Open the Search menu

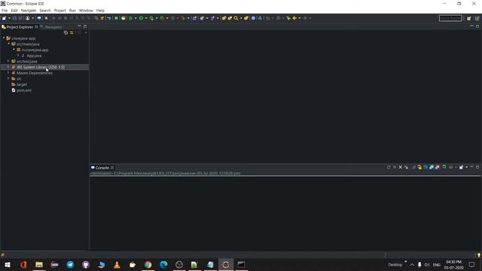[x=45, y=11]
